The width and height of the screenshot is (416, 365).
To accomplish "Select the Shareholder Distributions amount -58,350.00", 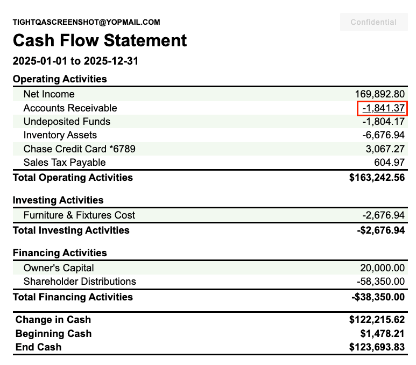I will pyautogui.click(x=380, y=282).
